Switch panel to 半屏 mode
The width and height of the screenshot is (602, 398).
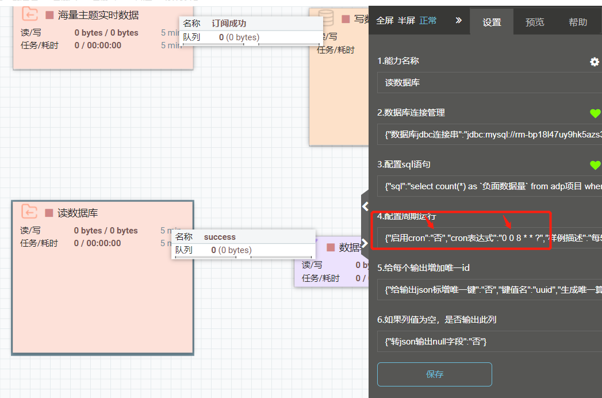point(407,21)
